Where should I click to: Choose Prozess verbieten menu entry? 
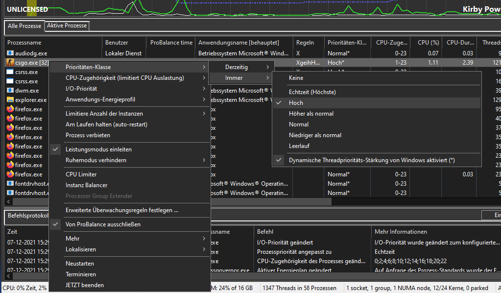coord(129,135)
